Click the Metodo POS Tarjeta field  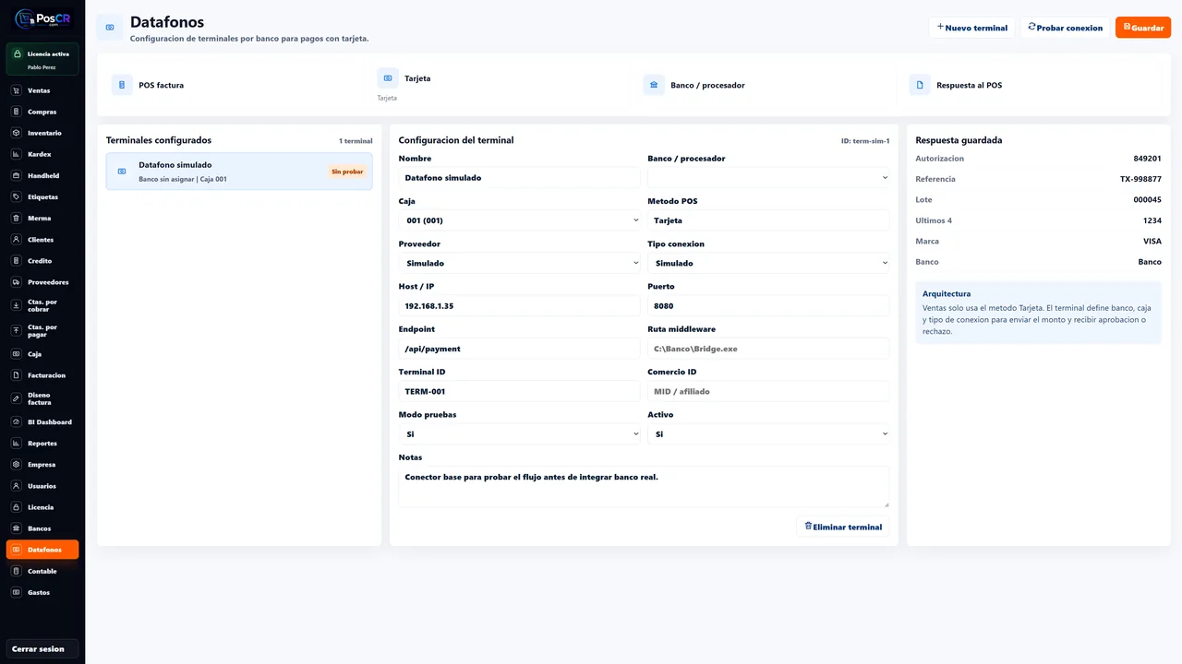coord(768,220)
